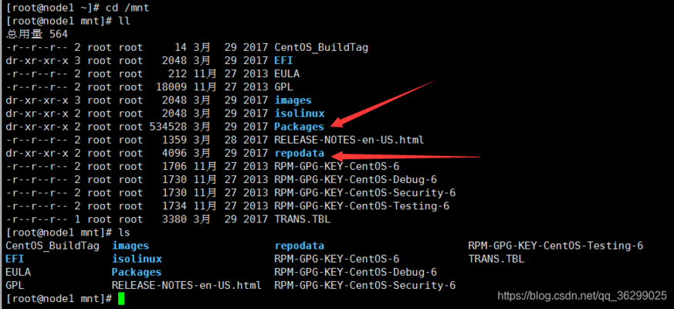Click RELEASE-NOTES-en-US.html in the ls output
The width and height of the screenshot is (674, 309).
pyautogui.click(x=186, y=285)
